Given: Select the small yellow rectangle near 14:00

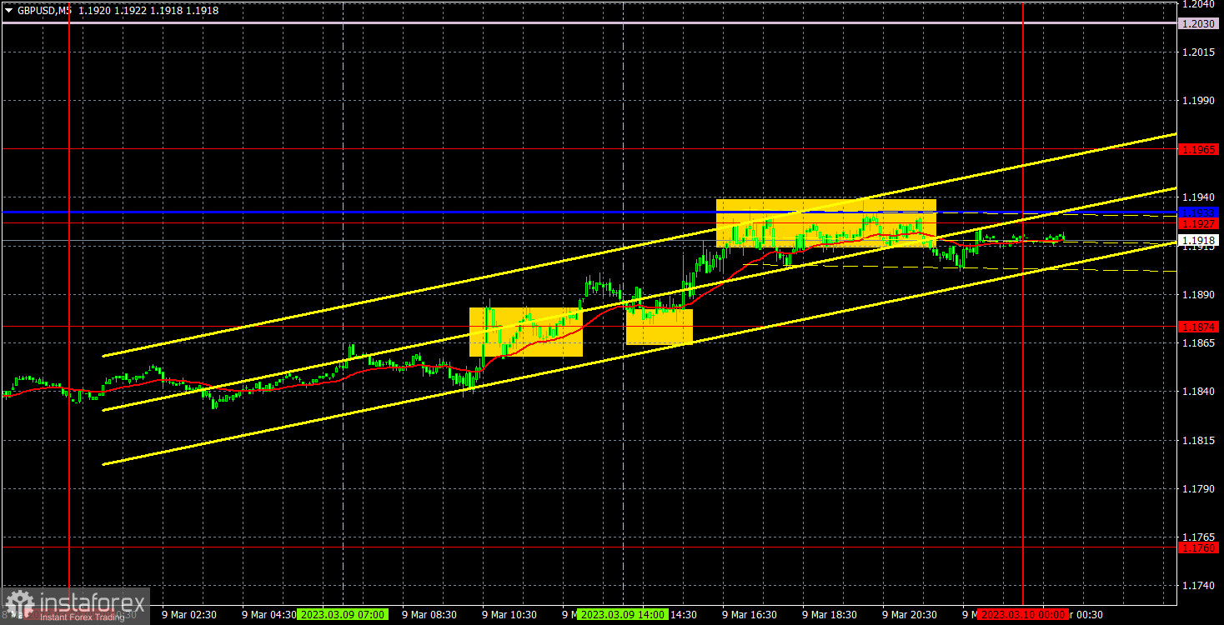Looking at the screenshot, I should [x=660, y=326].
